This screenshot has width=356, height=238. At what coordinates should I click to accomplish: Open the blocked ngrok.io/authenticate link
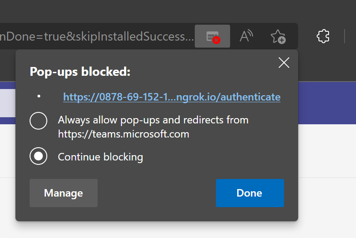tap(172, 97)
